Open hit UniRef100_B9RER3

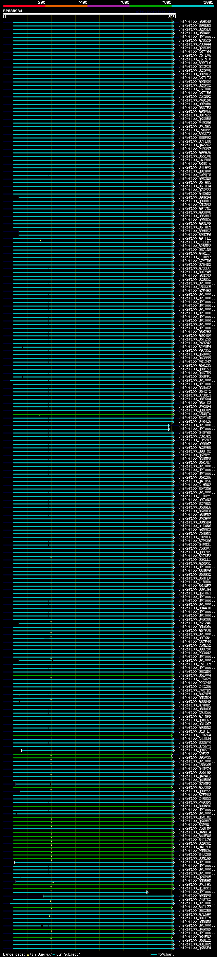click(x=195, y=26)
